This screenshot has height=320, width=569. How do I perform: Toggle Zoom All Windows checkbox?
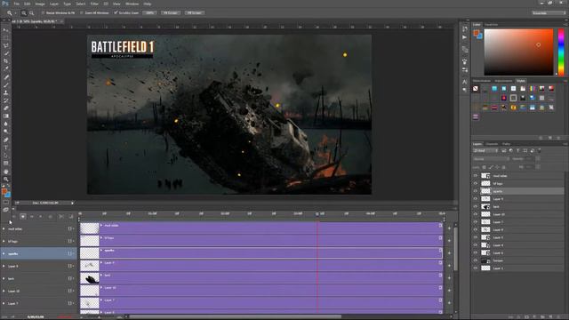82,13
